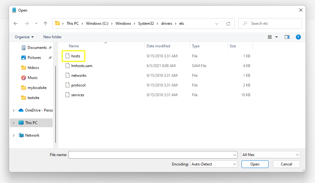Click the networks file icon

click(x=68, y=75)
